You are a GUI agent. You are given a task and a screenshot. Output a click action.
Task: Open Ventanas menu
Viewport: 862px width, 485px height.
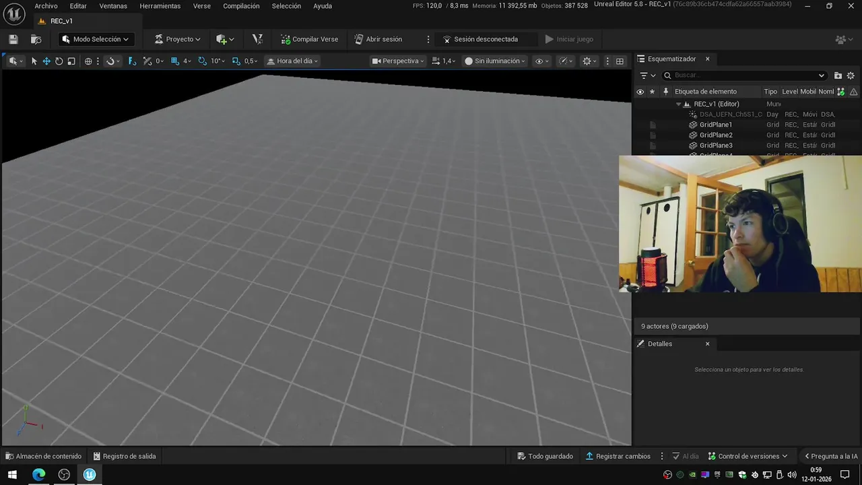click(113, 6)
